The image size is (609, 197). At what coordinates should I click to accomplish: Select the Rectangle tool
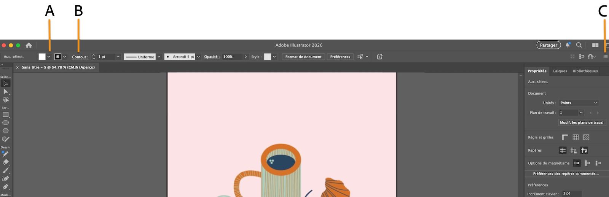click(x=5, y=114)
